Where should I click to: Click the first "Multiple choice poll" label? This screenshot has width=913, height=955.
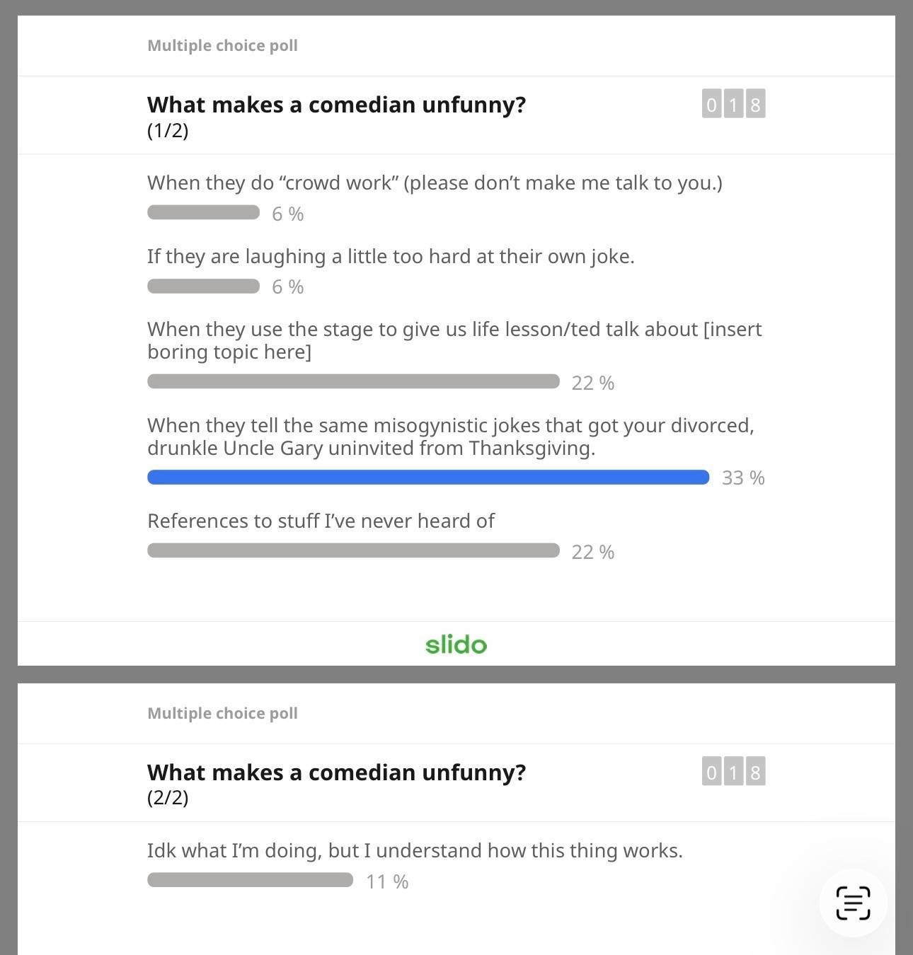[x=222, y=46]
